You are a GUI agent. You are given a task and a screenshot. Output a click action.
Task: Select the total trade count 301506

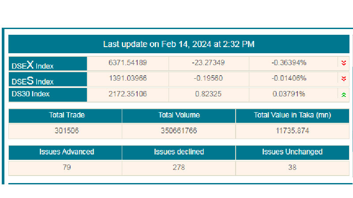(x=66, y=131)
